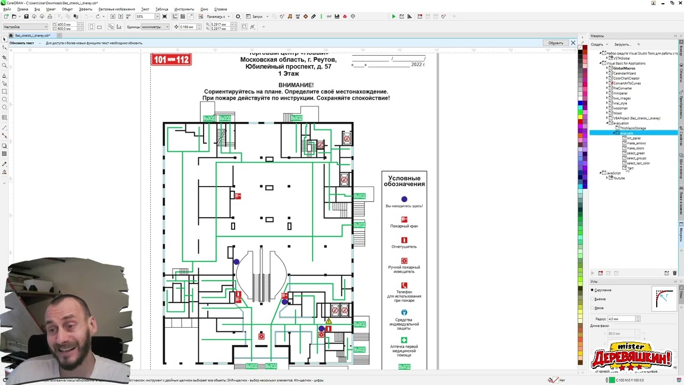Image resolution: width=684 pixels, height=385 pixels.
Task: Select the init_panel macro
Action: tap(634, 138)
